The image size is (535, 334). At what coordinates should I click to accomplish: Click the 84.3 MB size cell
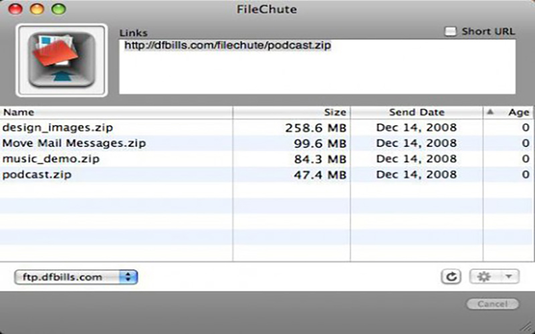coord(320,159)
